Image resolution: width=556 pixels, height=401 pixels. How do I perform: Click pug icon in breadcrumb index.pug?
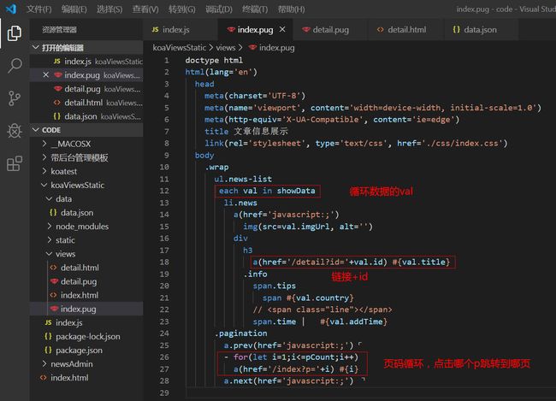tap(252, 48)
